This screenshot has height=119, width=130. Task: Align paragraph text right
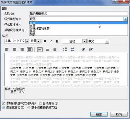(x=22, y=50)
